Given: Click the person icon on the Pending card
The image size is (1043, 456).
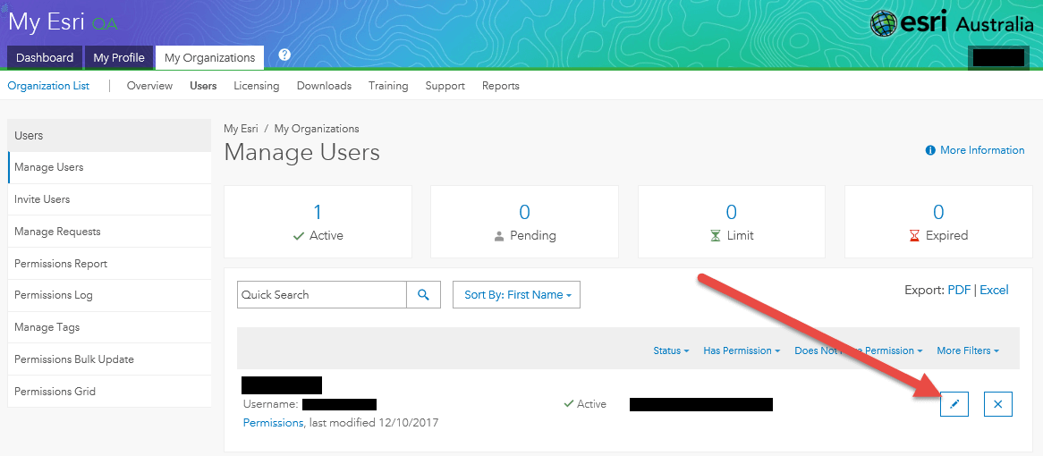Looking at the screenshot, I should [x=499, y=235].
